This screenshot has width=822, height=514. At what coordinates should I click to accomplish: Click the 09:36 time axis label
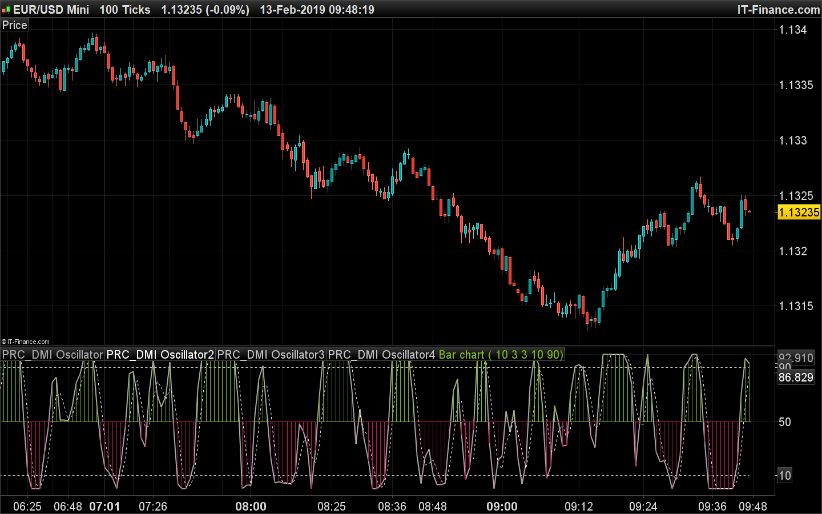click(x=712, y=507)
